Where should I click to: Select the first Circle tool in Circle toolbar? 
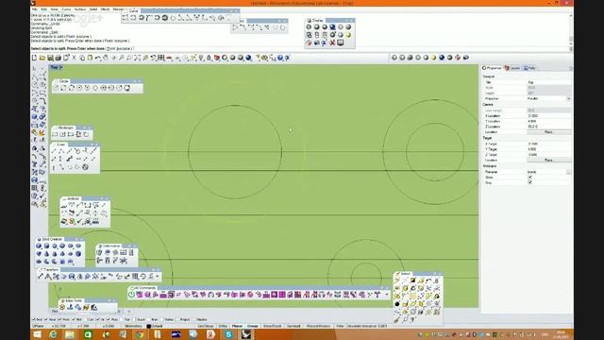click(56, 88)
